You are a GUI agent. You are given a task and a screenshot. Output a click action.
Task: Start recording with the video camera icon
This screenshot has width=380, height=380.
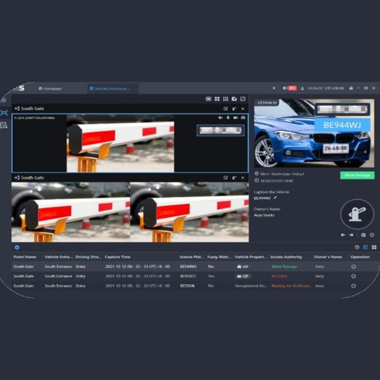235,118
